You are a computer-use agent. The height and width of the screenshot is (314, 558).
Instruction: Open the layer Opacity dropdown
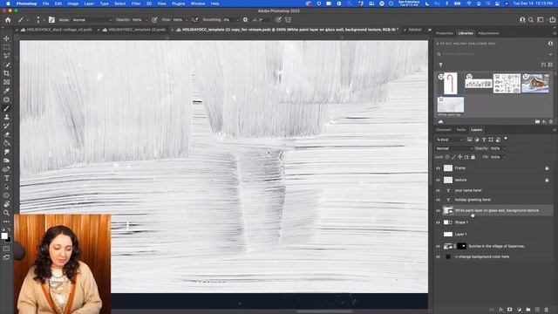(504, 148)
